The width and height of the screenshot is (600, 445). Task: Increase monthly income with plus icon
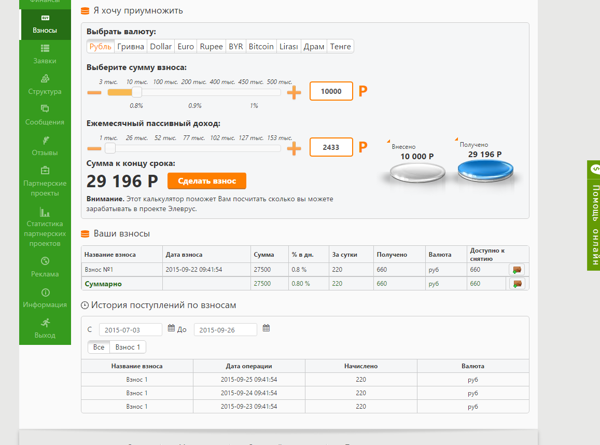coord(294,148)
